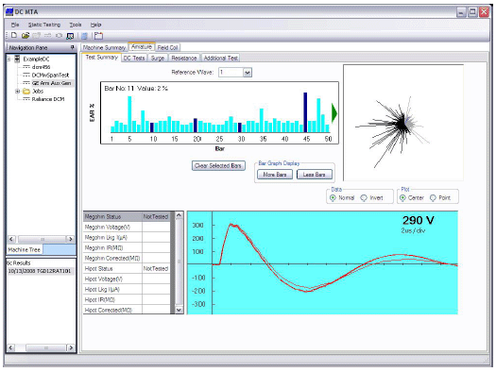
Task: Click the test results table down scroll arrow
Action: (179, 310)
